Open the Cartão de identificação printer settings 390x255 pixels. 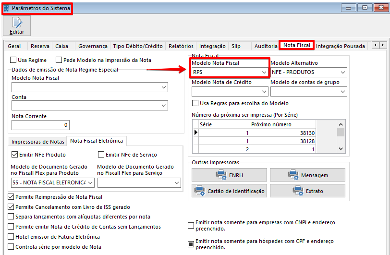(229, 191)
